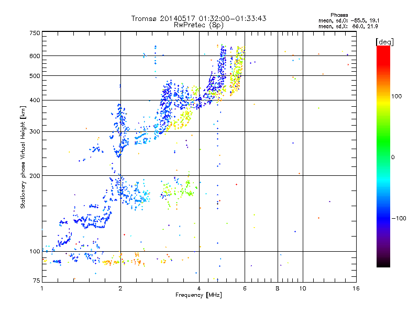Click the phase colorbar gradient

[383, 156]
